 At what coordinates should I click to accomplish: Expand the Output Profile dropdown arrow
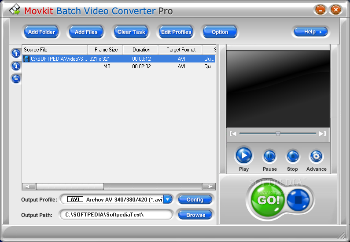tap(168, 199)
